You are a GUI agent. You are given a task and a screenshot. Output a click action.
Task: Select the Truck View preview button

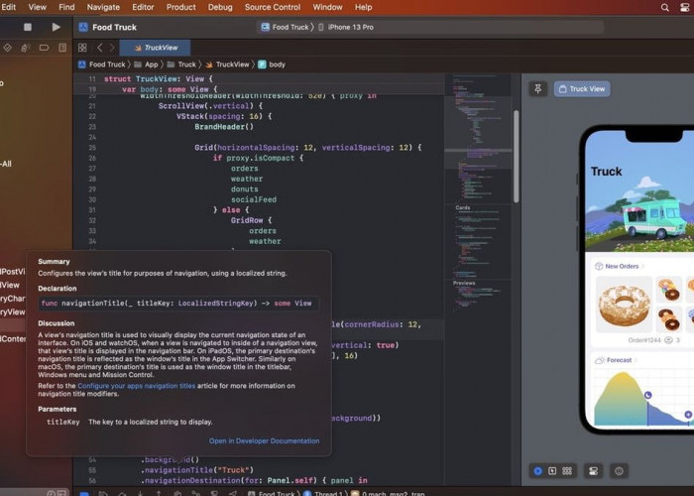[582, 89]
